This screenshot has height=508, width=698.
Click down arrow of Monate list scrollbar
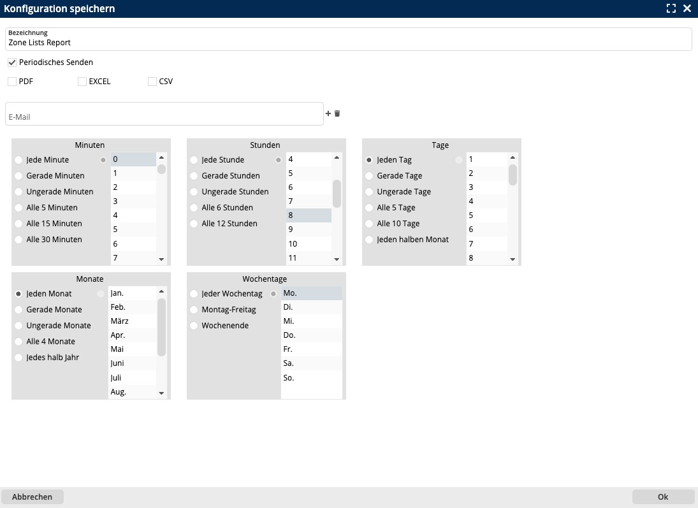click(161, 393)
